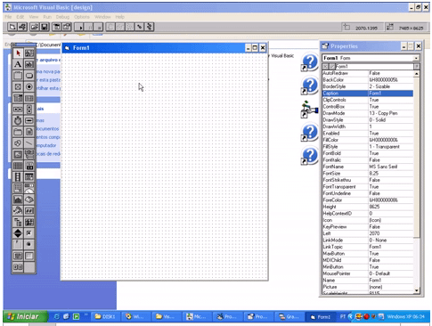Select the Caption property row
Viewport: 432px width, 326px height.
coord(368,94)
